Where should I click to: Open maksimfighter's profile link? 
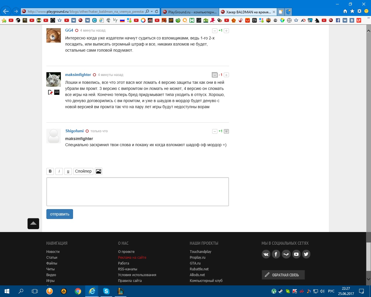pos(78,75)
